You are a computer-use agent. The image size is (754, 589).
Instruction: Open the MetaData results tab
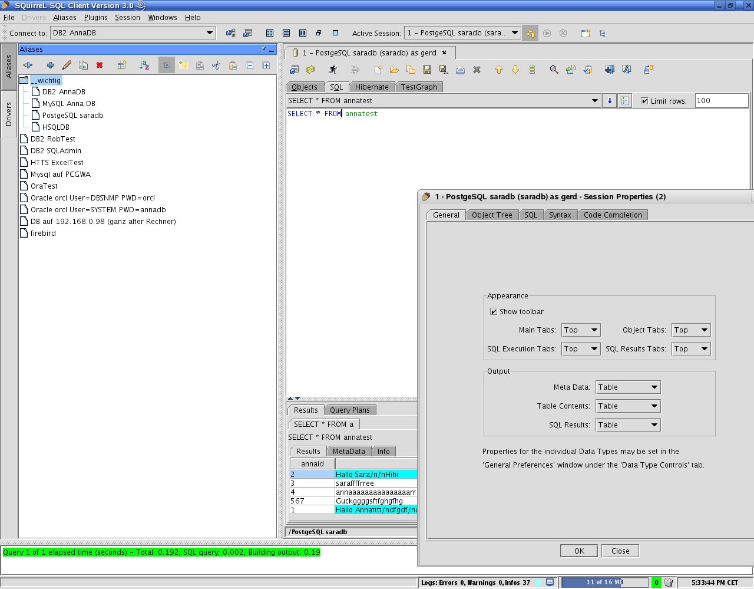349,452
